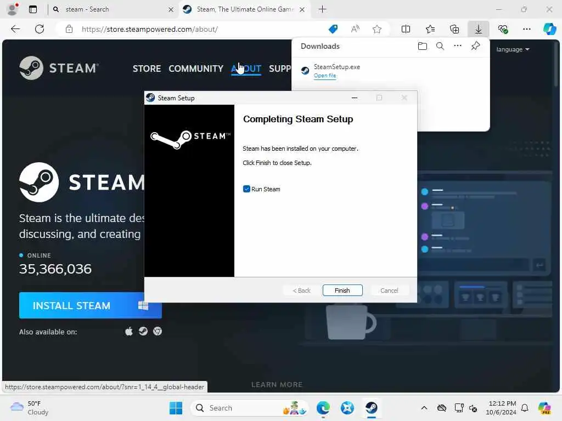Open the language dropdown on Steam page
562x421 pixels.
513,49
